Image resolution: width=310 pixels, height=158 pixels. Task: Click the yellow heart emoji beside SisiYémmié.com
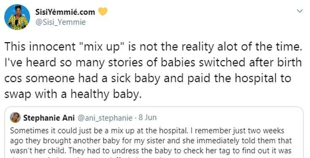click(103, 11)
